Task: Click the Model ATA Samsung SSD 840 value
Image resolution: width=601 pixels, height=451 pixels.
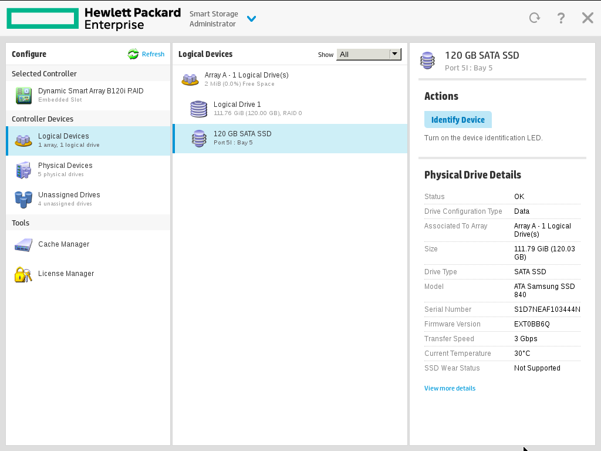Action: 544,290
